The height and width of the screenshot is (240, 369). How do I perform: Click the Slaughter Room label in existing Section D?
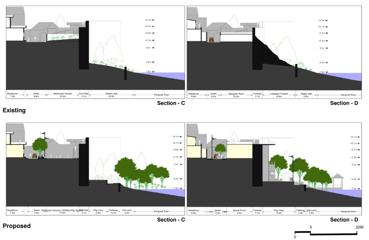237,94
